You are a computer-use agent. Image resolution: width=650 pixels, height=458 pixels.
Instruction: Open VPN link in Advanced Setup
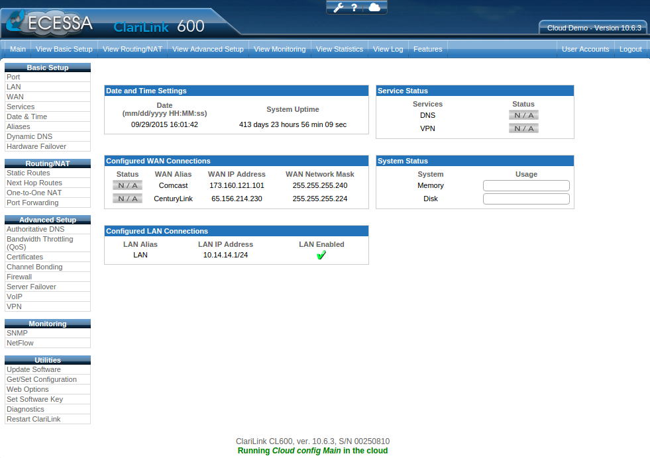click(48, 307)
